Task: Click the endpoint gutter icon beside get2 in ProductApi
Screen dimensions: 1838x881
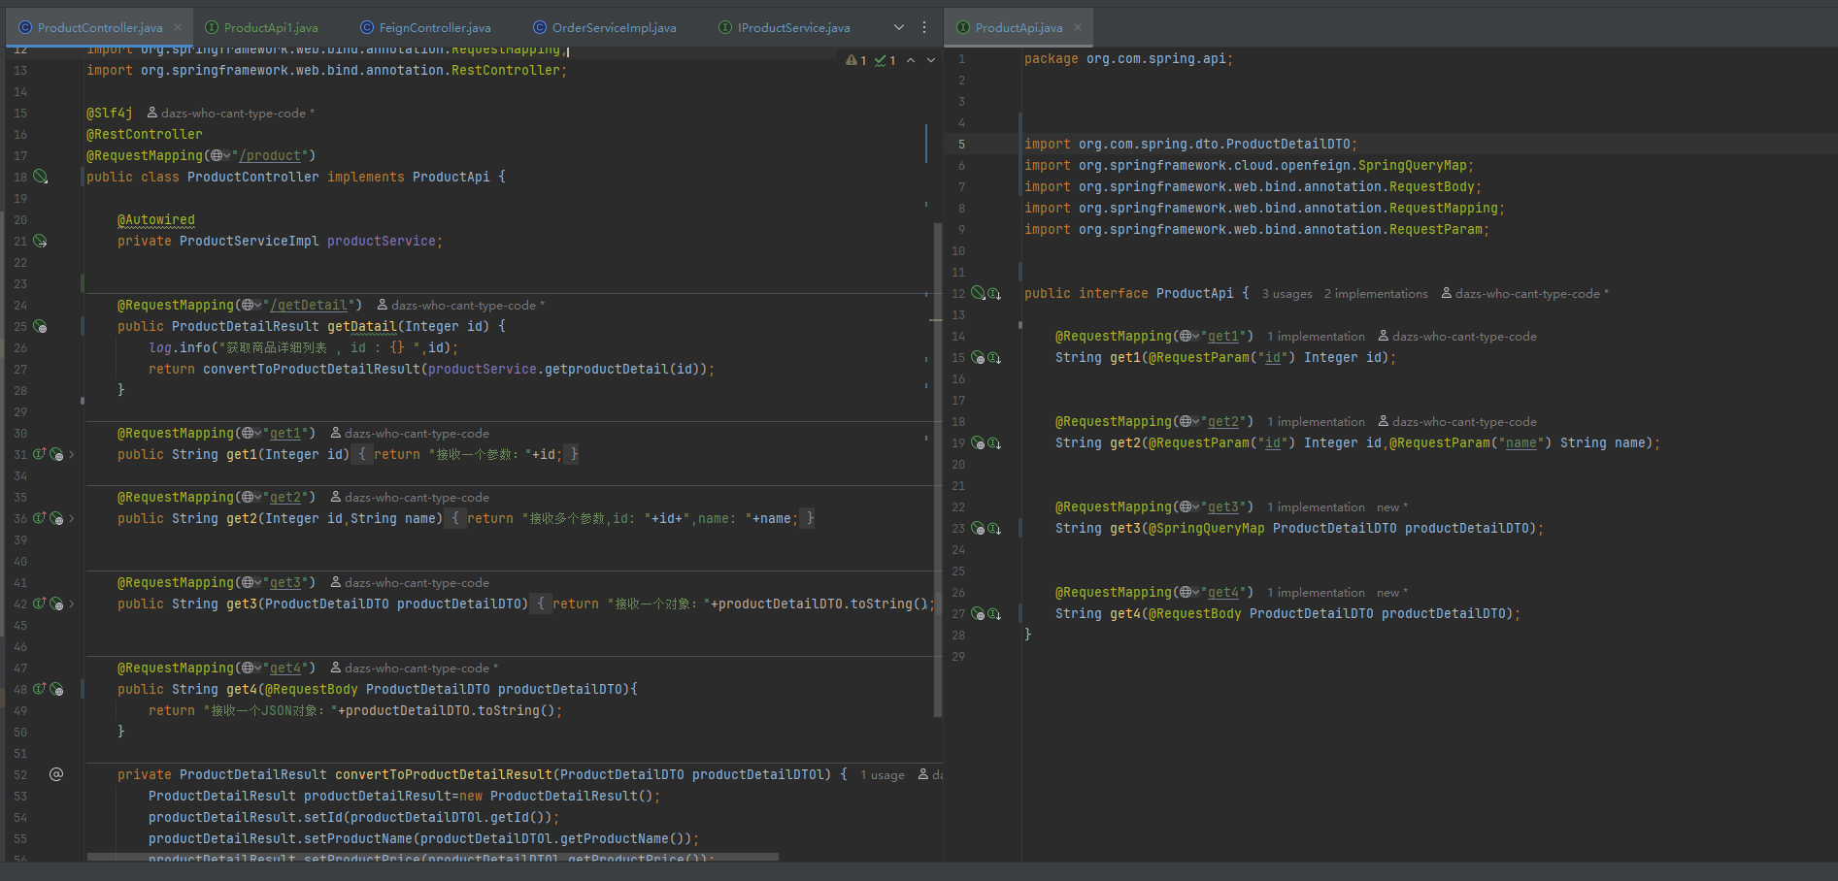Action: (978, 442)
